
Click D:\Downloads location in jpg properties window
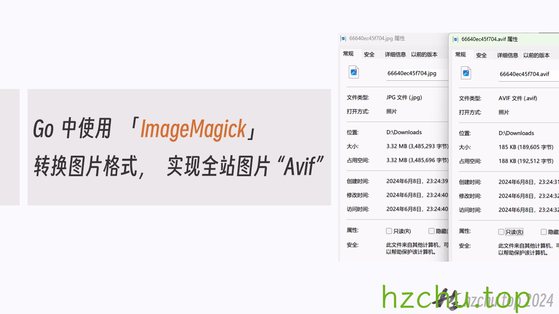pyautogui.click(x=404, y=133)
